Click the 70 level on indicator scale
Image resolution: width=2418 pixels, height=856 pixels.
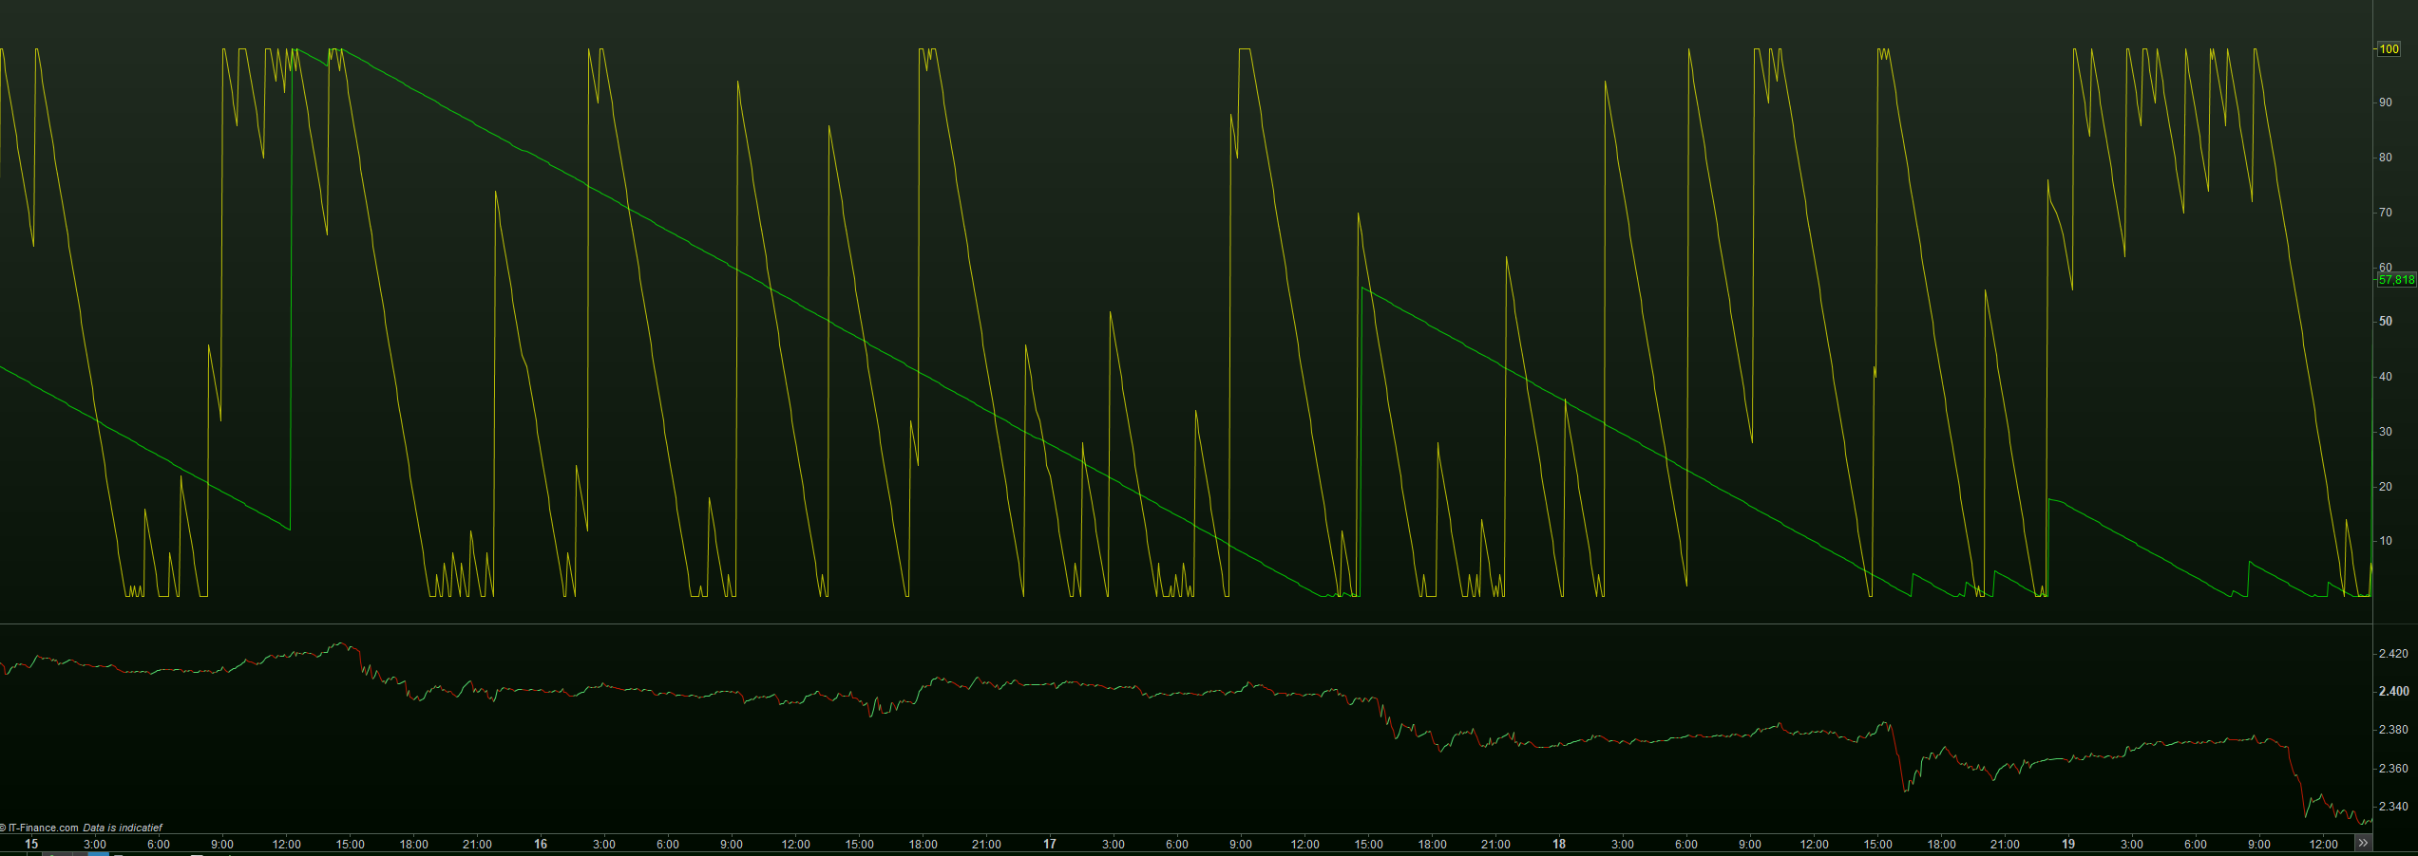pyautogui.click(x=2386, y=213)
